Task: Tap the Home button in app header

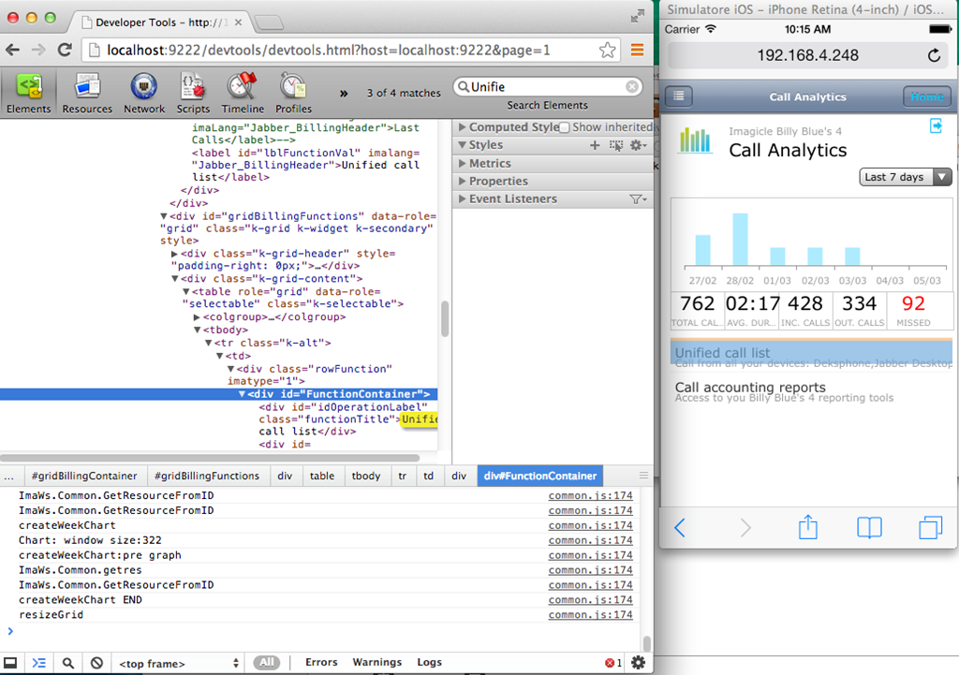Action: click(926, 96)
